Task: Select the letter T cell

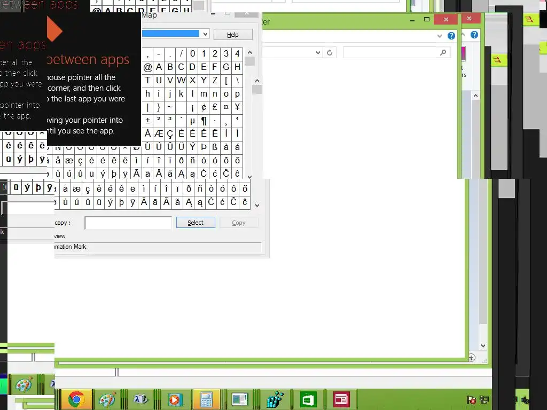Action: tap(147, 80)
